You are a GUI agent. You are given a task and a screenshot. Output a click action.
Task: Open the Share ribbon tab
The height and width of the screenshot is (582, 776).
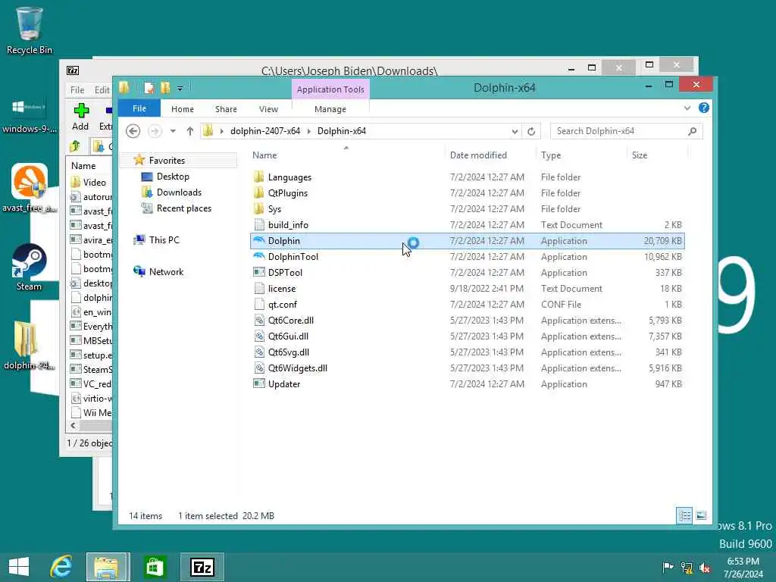click(226, 109)
